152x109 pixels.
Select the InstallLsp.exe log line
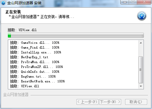click(36, 52)
